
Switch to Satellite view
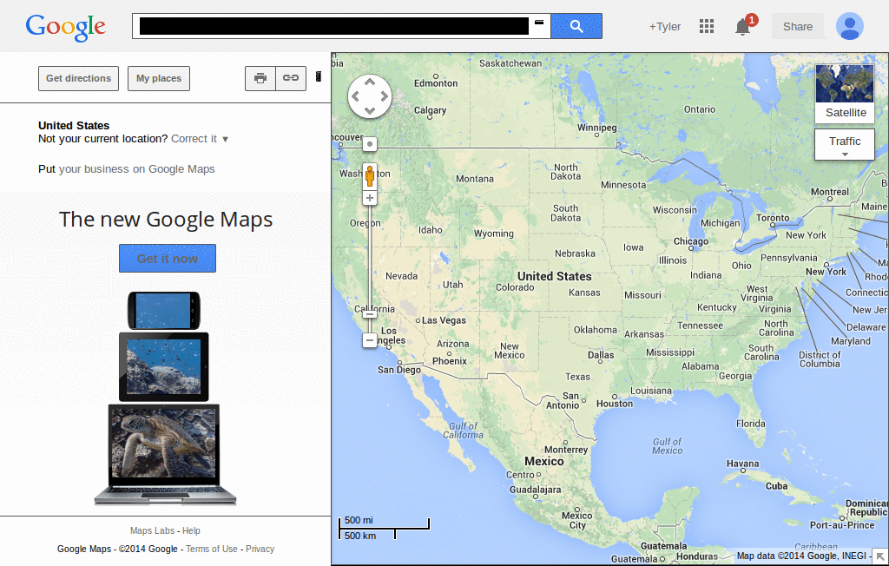(845, 94)
